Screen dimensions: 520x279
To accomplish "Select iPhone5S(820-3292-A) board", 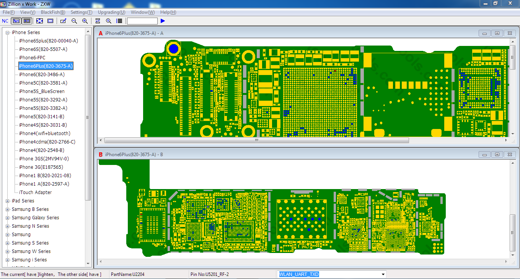I will [x=43, y=100].
